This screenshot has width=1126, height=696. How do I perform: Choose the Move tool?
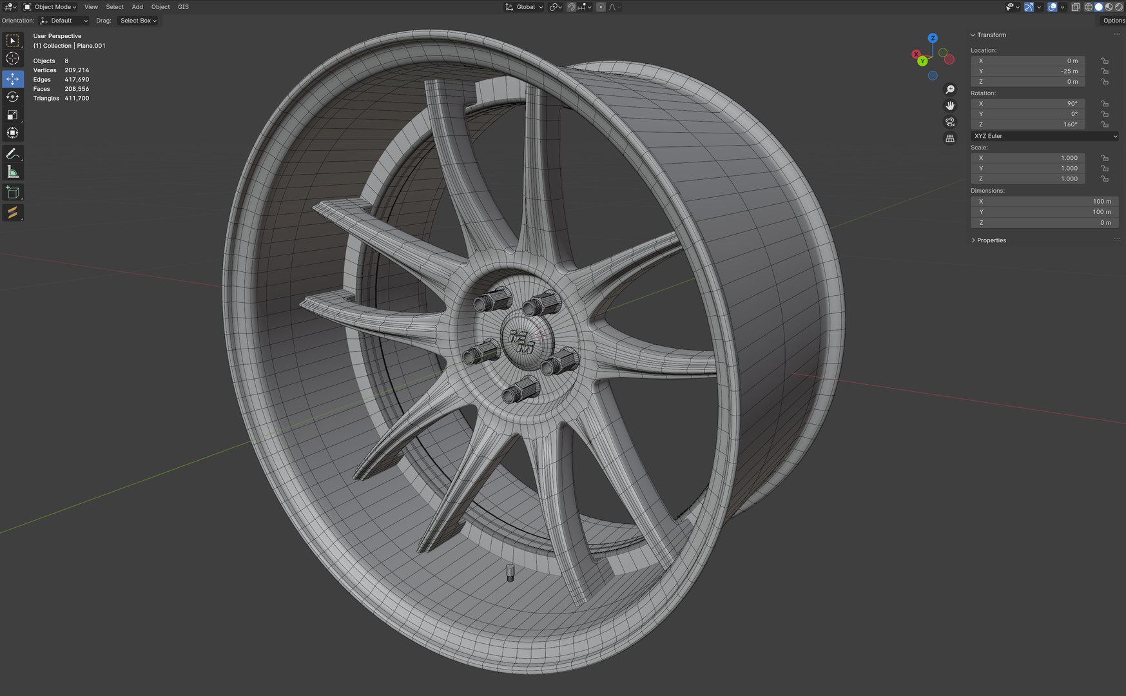coord(12,79)
